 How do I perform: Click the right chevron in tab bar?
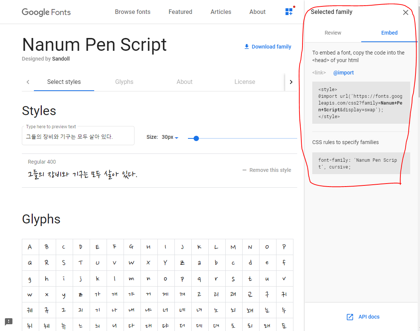291,82
